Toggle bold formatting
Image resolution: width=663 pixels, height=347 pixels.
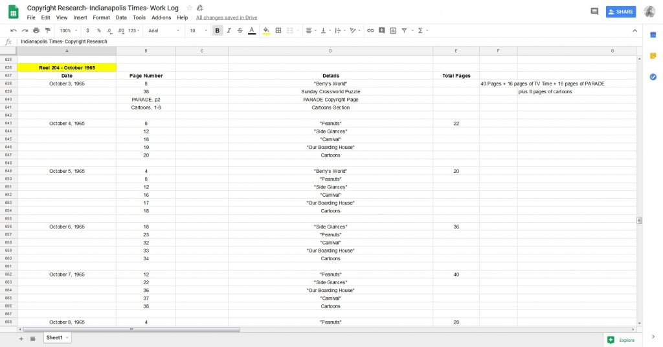click(x=218, y=30)
